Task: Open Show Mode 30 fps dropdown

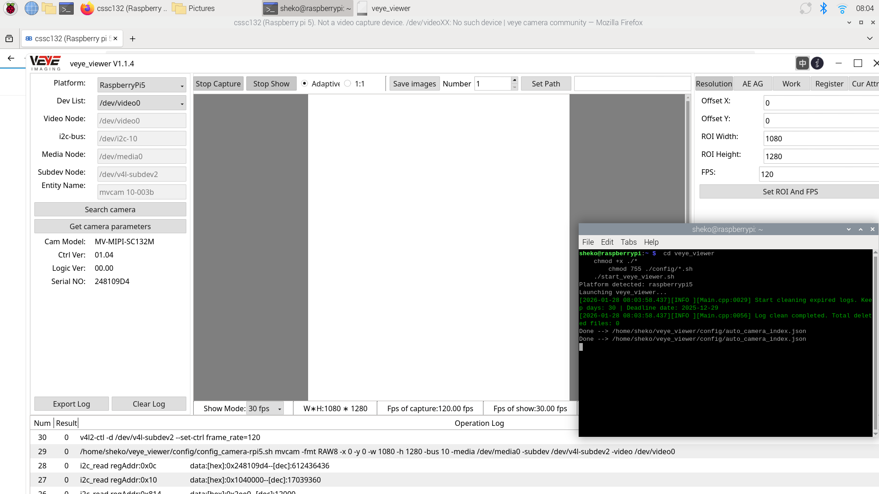Action: click(x=265, y=408)
